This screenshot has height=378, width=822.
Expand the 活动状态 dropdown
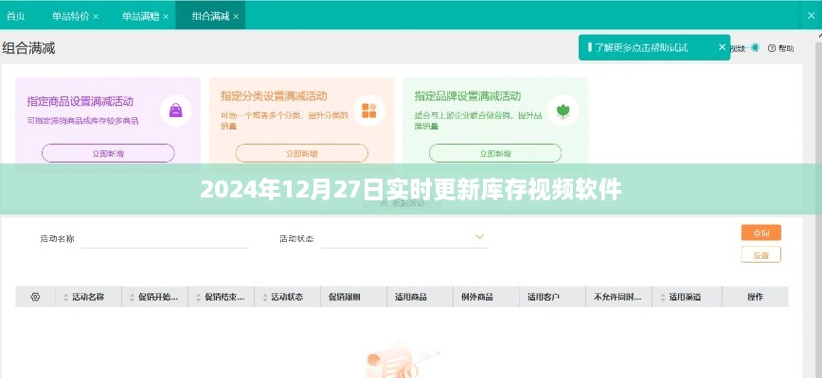click(479, 237)
